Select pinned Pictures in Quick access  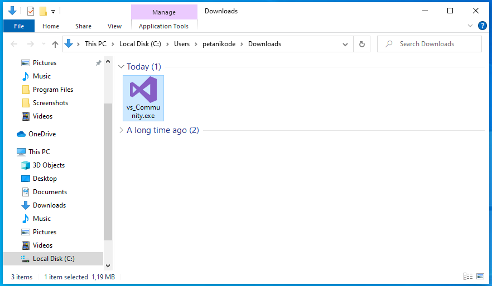pyautogui.click(x=45, y=63)
